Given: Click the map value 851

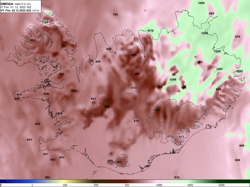Looking at the screenshot, I should click(x=46, y=154).
